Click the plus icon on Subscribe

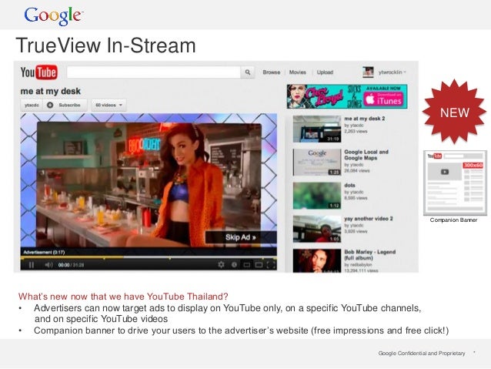(50, 105)
